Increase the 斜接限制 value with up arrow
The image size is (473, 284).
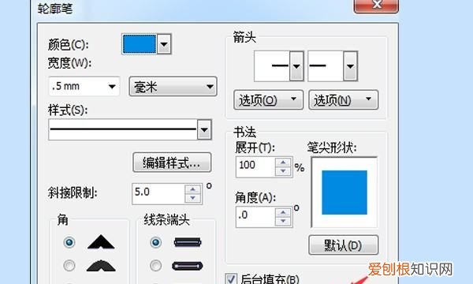[193, 189]
